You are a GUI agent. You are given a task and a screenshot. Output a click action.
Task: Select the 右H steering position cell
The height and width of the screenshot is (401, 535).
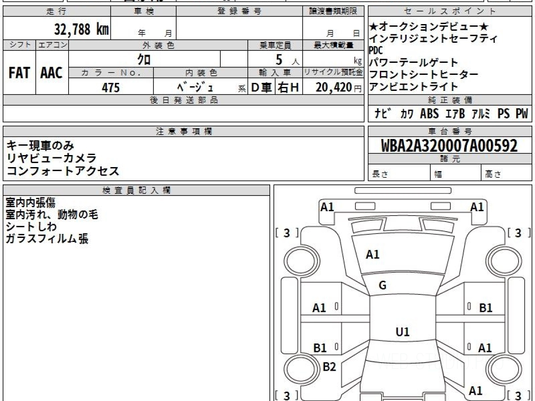point(288,88)
